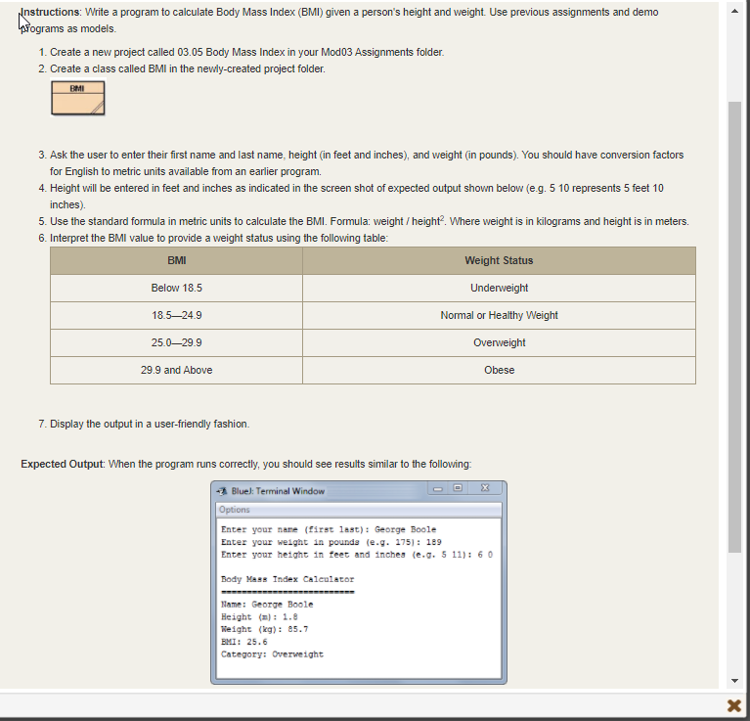Click 'Weight (kg): 85.7' terminal line
Image resolution: width=750 pixels, height=721 pixels.
(265, 629)
